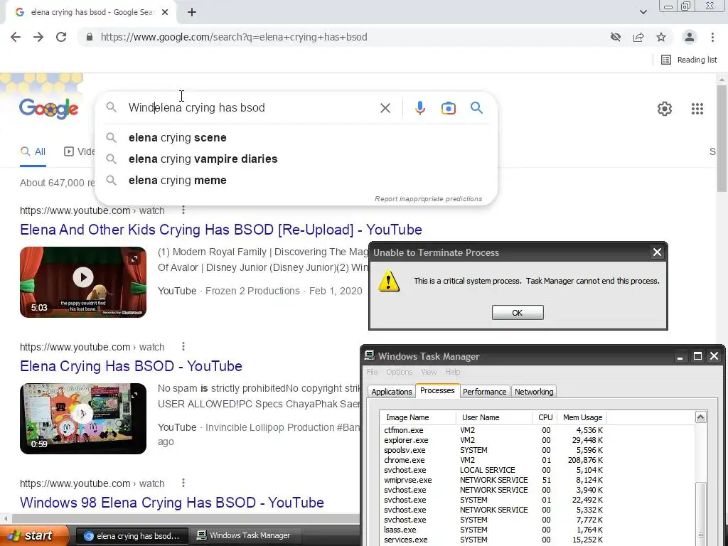Share this page via the share icon
728x546 pixels.
638,37
